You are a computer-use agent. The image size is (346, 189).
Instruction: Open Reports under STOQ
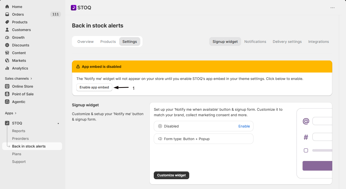19,131
